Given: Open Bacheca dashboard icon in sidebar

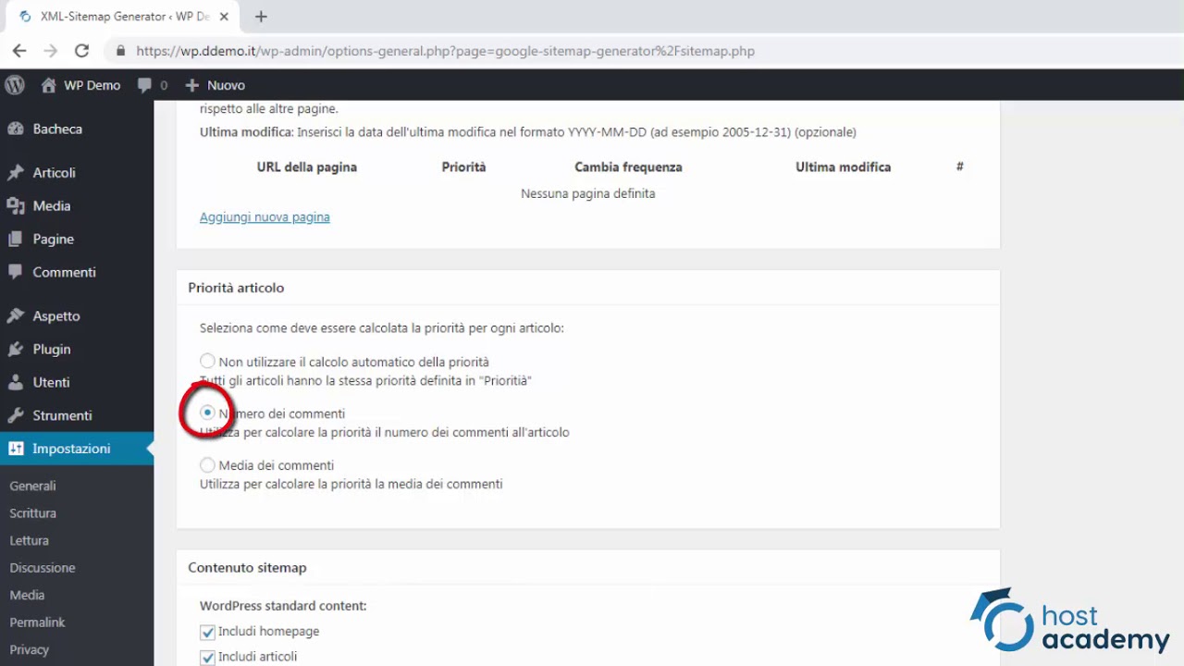Looking at the screenshot, I should point(15,129).
